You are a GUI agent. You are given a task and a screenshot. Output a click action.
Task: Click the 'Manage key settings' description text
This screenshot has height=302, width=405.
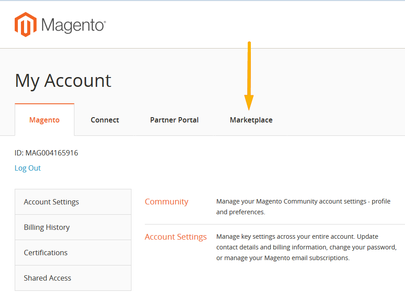point(307,247)
